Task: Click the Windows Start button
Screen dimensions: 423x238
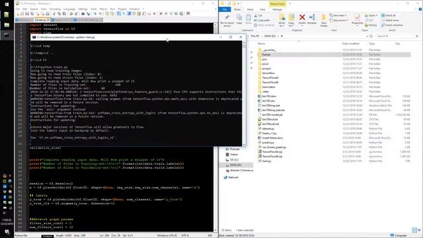Action: (7, 4)
